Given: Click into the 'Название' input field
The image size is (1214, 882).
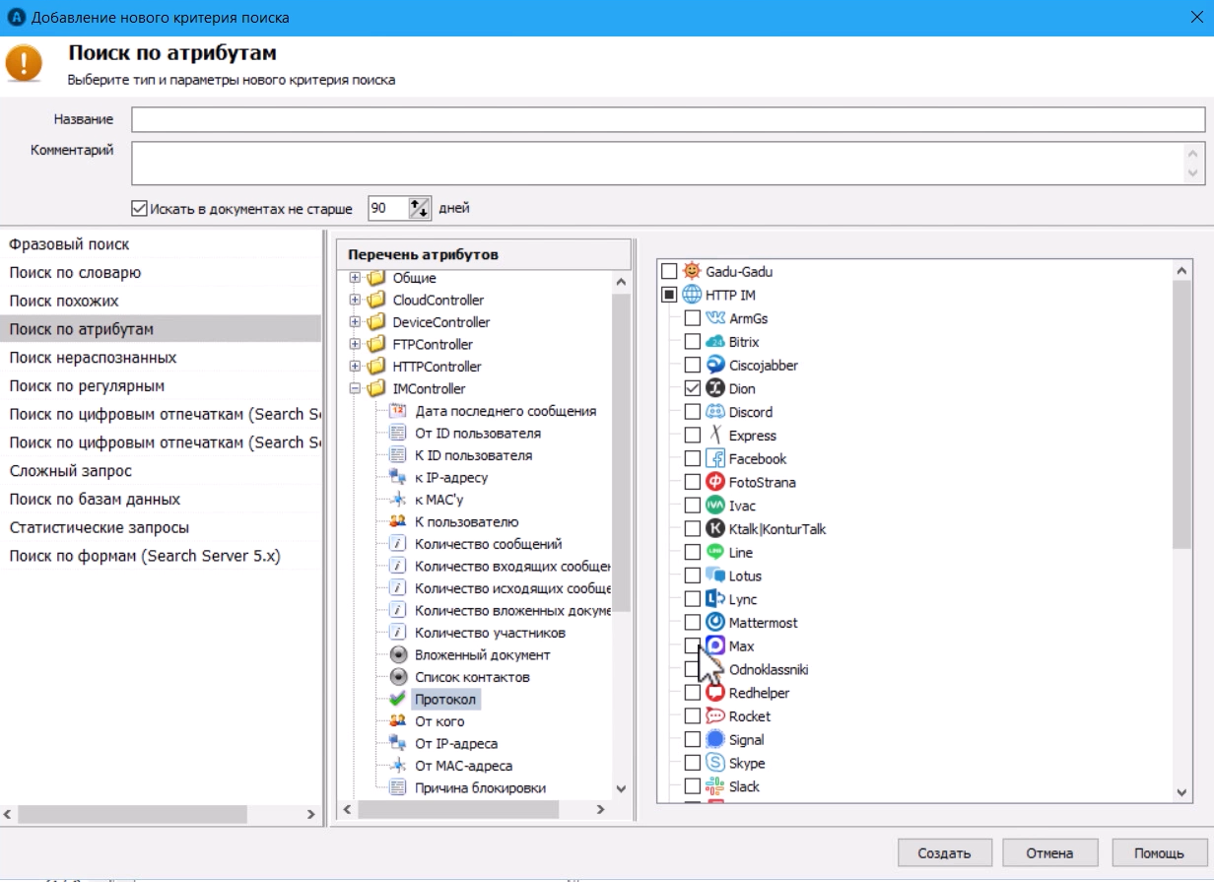Looking at the screenshot, I should tap(667, 119).
